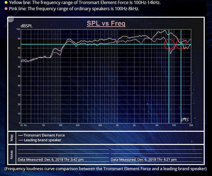This screenshot has height=176, width=212.
Task: Click the '200' label on the frequency axis
Action: pyautogui.click(x=78, y=125)
